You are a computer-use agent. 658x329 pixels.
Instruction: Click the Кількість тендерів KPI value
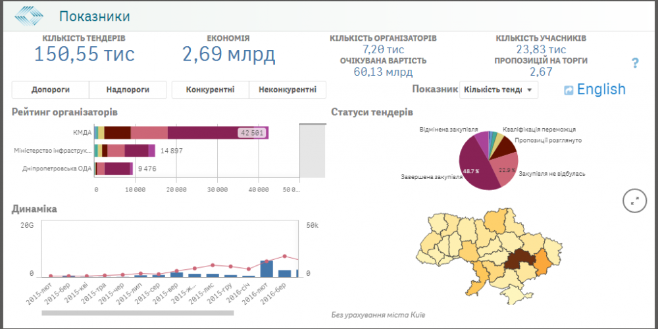point(84,54)
